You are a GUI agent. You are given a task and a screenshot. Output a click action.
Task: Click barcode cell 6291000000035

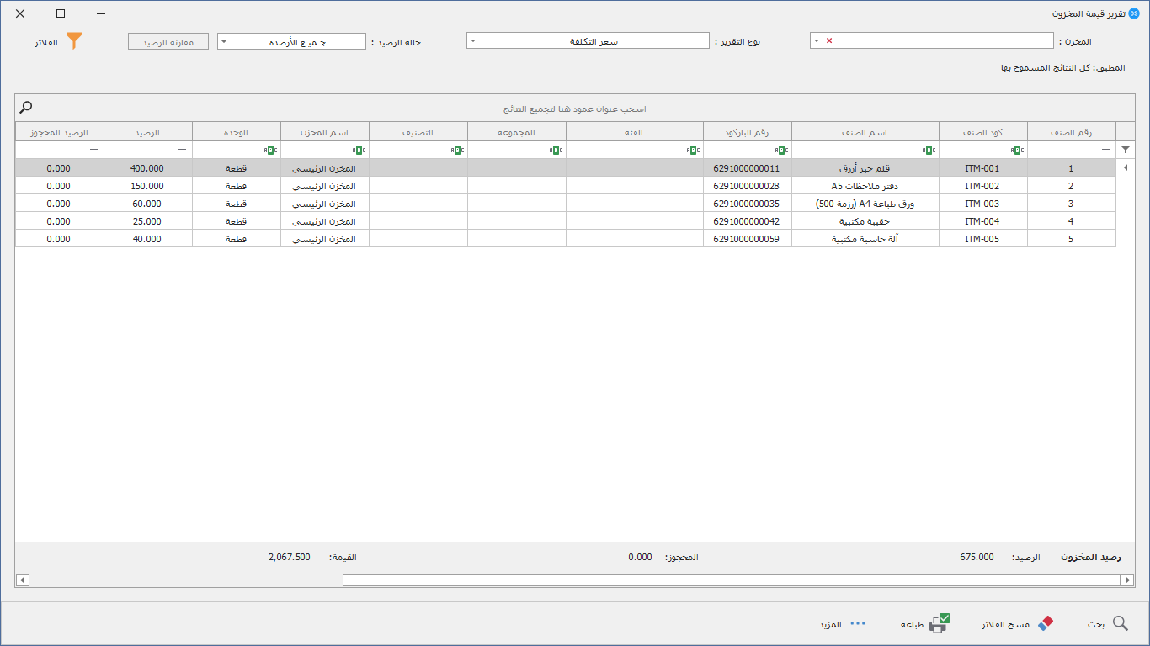pos(748,204)
